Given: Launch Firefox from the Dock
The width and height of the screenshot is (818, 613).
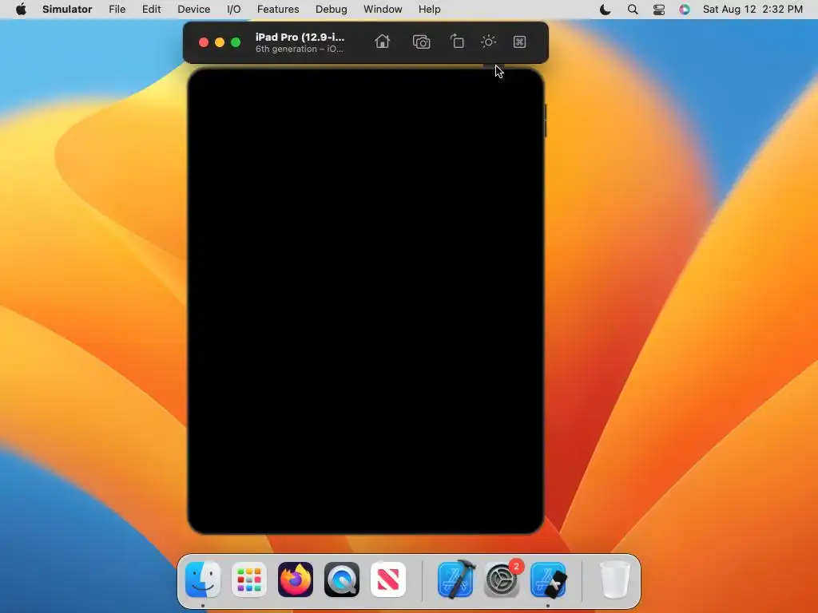Looking at the screenshot, I should click(x=296, y=579).
